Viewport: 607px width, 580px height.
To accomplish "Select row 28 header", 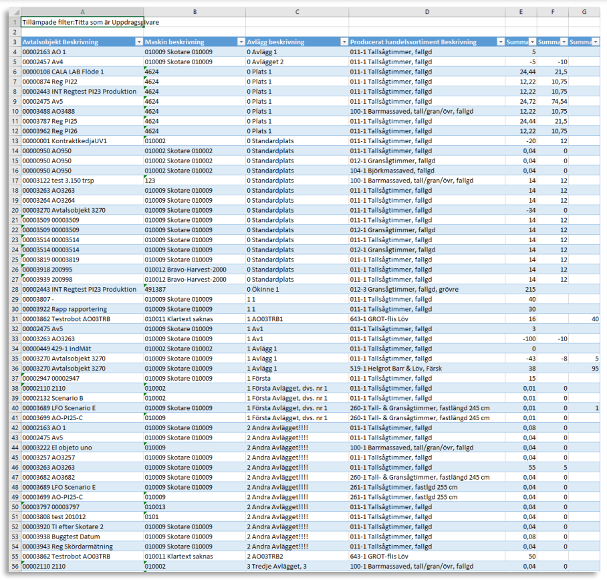I will (14, 290).
